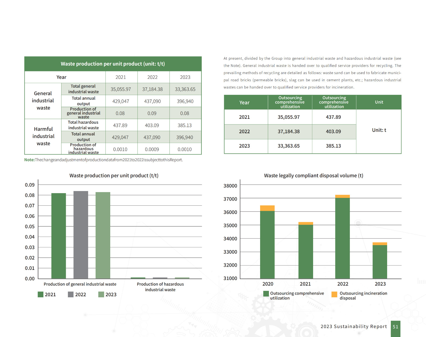The image size is (426, 337).
Task: Click the 2020 bar in disposal chart
Action: pyautogui.click(x=267, y=242)
